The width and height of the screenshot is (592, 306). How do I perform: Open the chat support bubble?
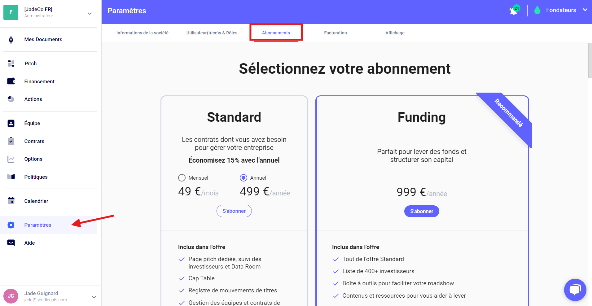(x=575, y=290)
